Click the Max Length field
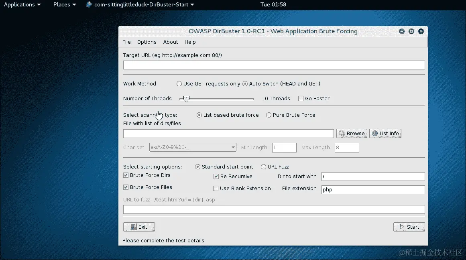The image size is (466, 260). [347, 148]
